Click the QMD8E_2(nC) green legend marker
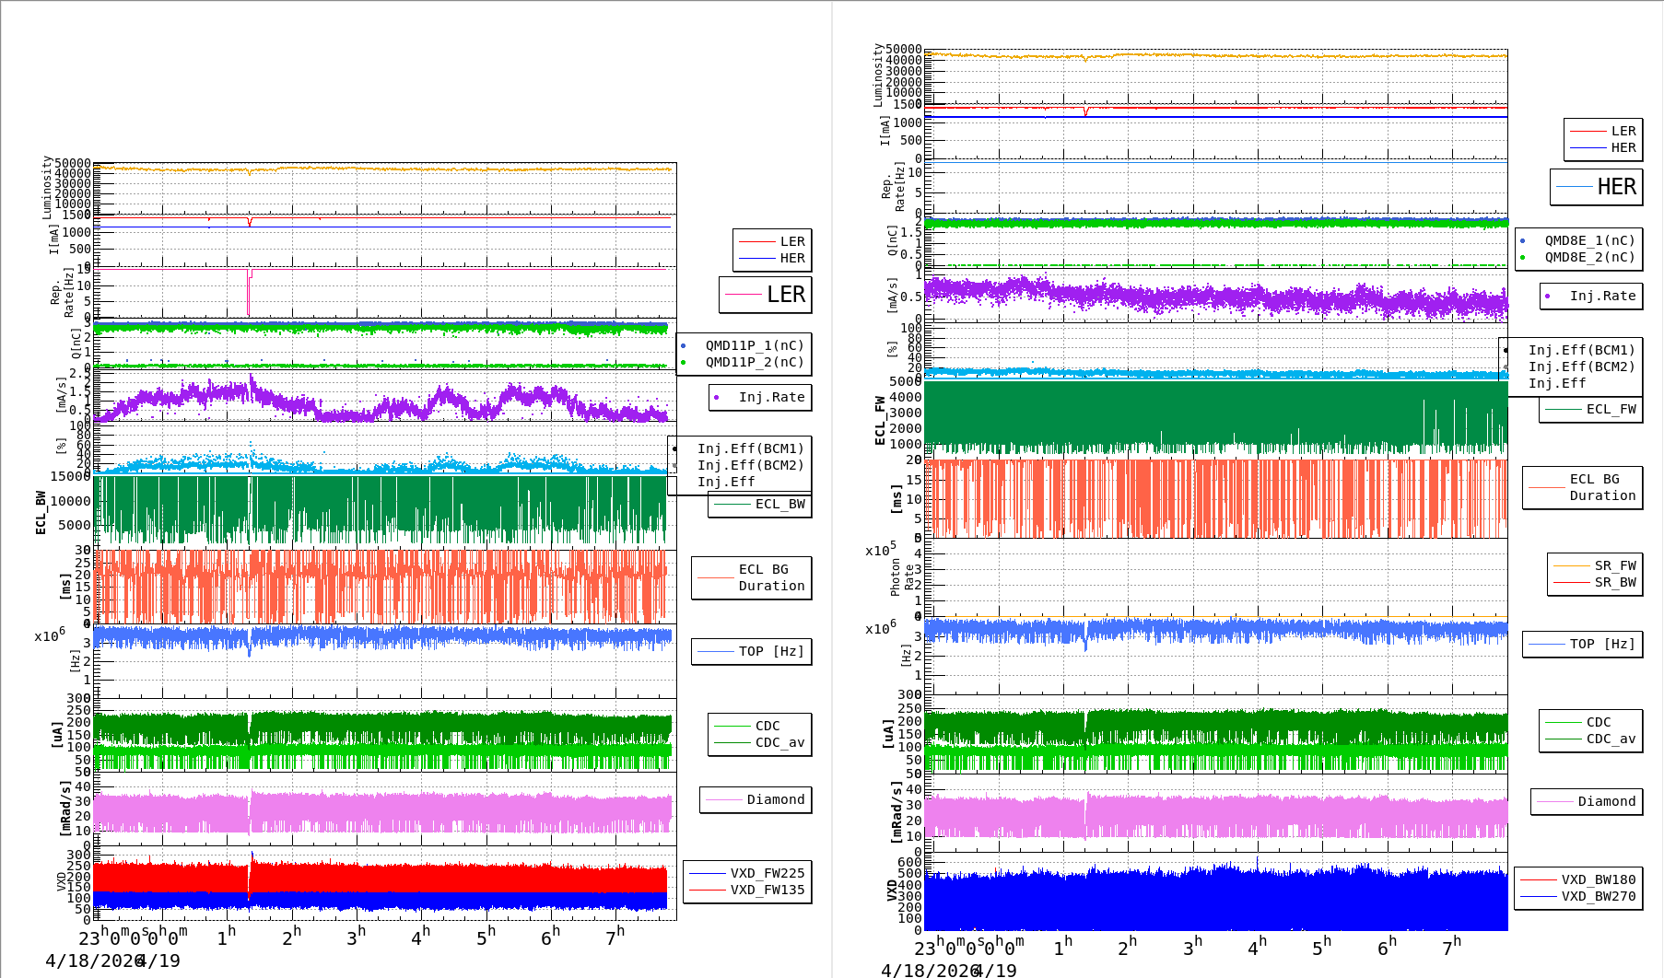 (x=1523, y=258)
